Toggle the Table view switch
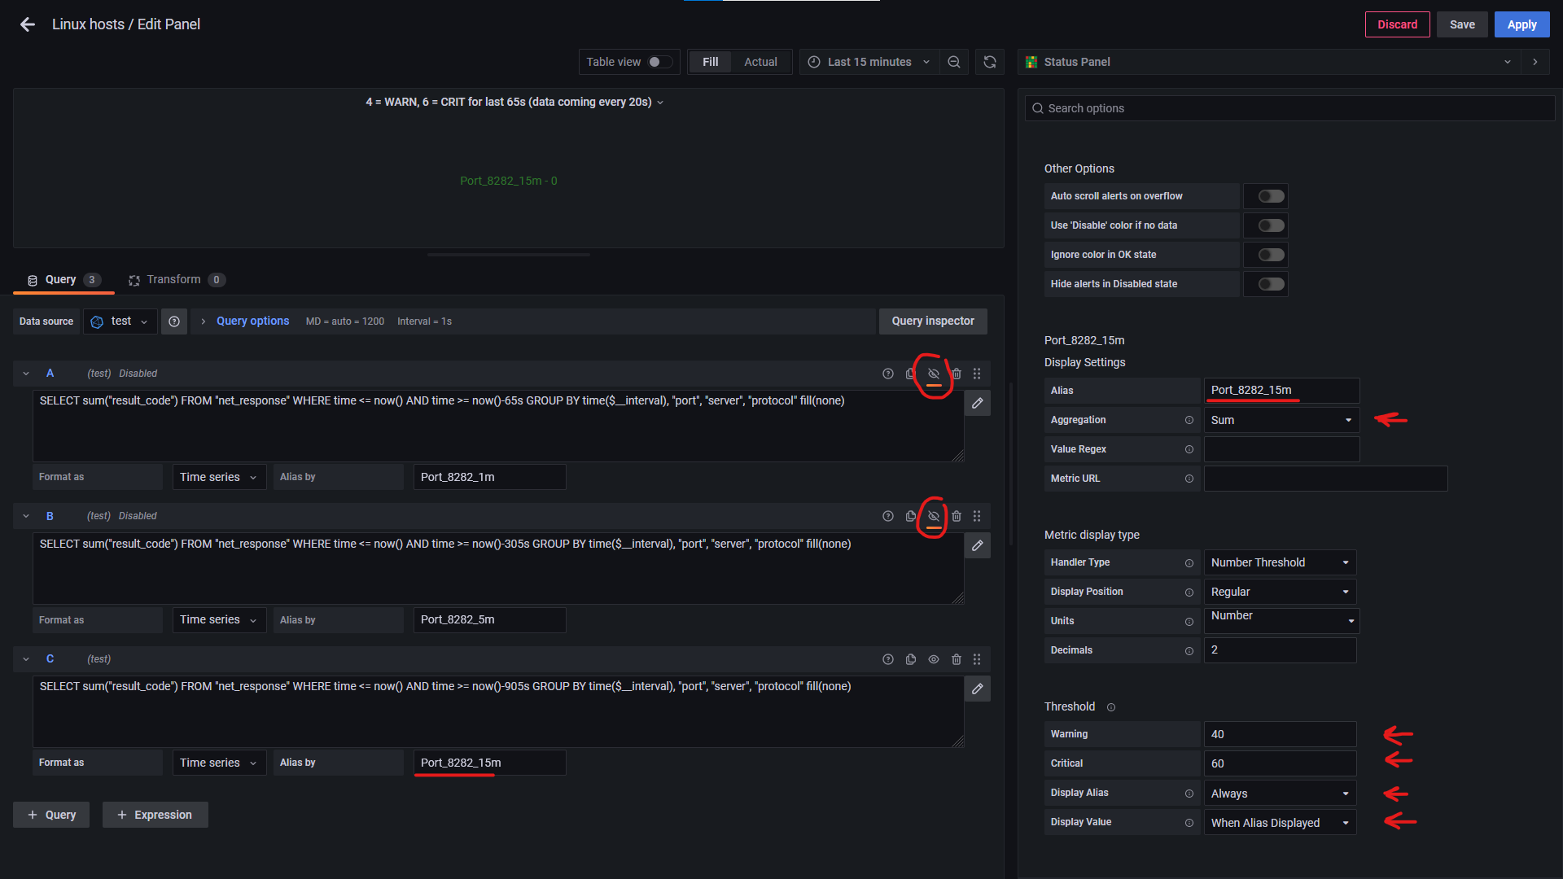The image size is (1563, 879). tap(659, 62)
